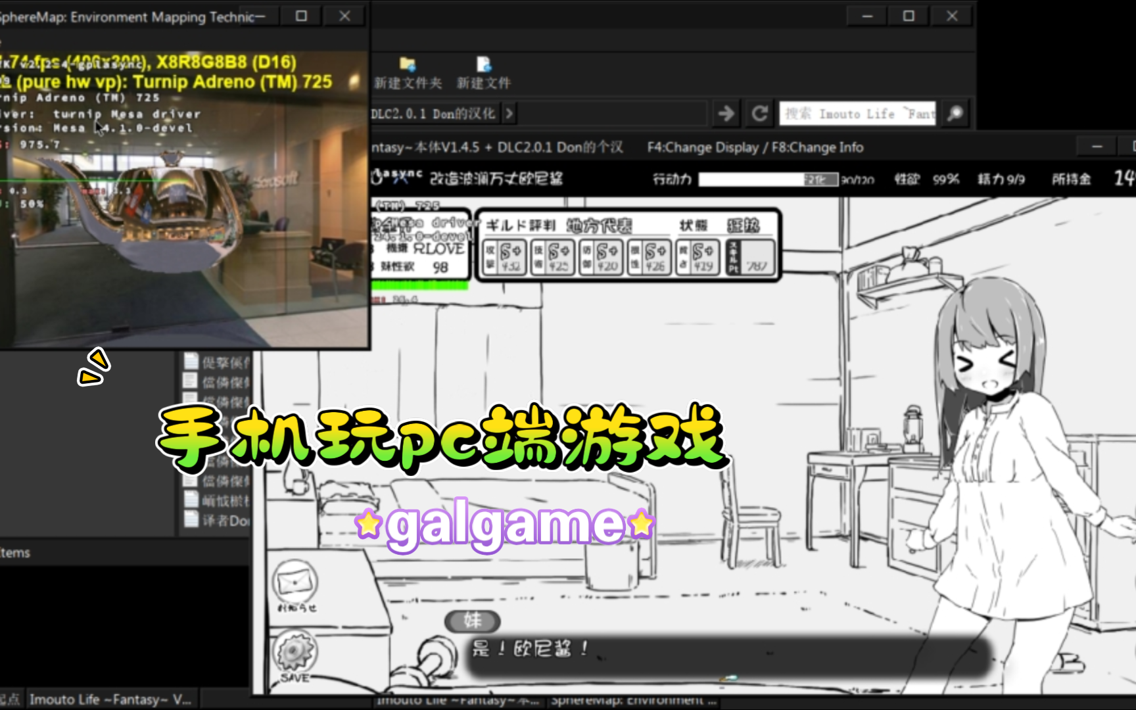The image size is (1136, 710).
Task: Click the 地方代表 guild reputation text
Action: coord(599,225)
